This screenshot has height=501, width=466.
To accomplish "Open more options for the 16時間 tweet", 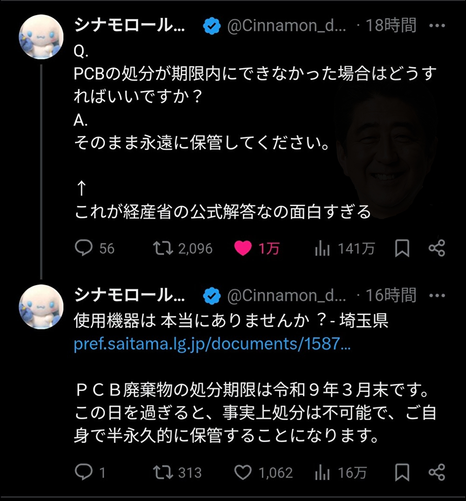I will click(437, 295).
